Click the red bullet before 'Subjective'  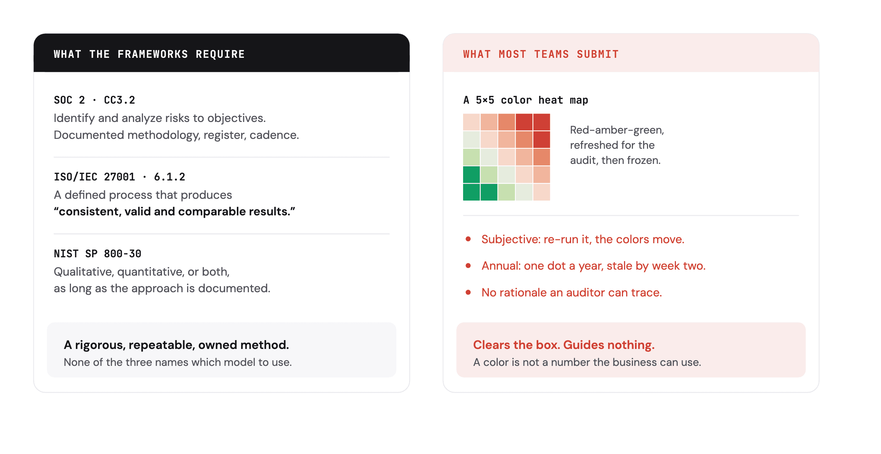tap(468, 239)
